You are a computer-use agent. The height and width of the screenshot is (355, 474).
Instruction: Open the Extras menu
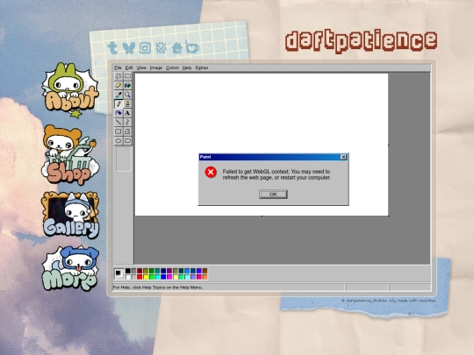202,67
